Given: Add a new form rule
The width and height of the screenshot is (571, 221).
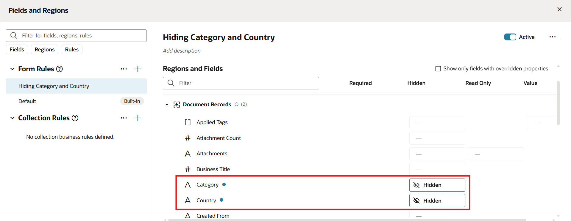Looking at the screenshot, I should click(x=138, y=69).
